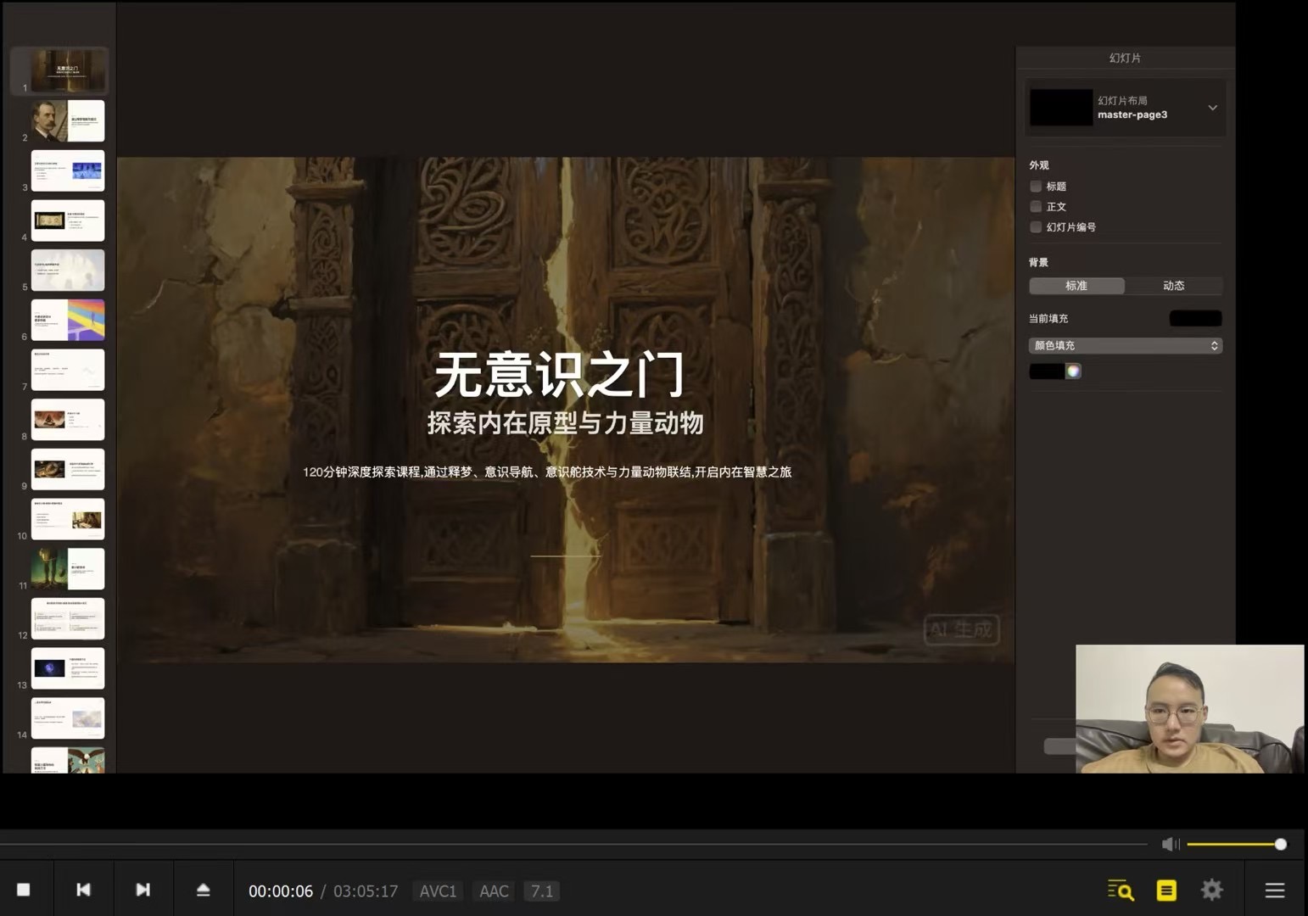Enable the 幻灯片编号 checkbox
Viewport: 1308px width, 916px height.
[1036, 227]
